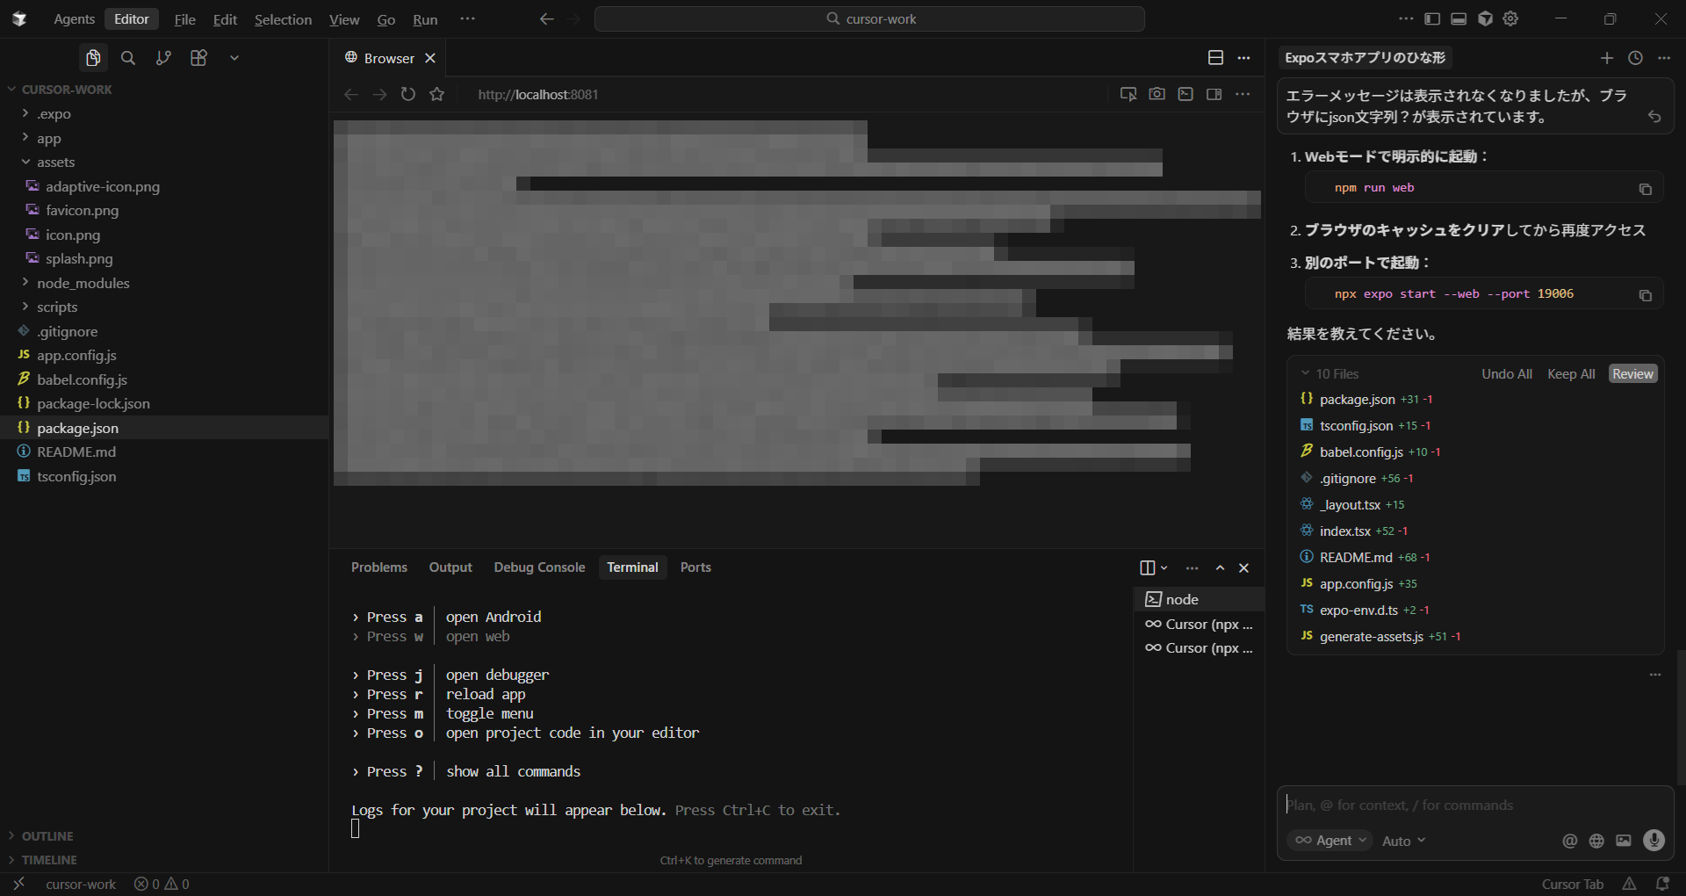Take a browser screenshot with camera icon
1686x896 pixels.
click(x=1156, y=94)
